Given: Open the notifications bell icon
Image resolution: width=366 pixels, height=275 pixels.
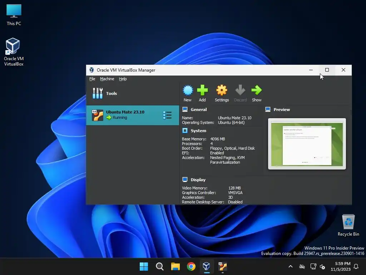Looking at the screenshot, I should pos(356,266).
